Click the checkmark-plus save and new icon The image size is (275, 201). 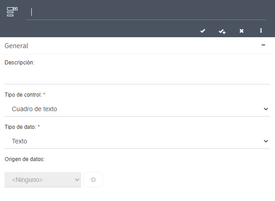[x=222, y=31]
